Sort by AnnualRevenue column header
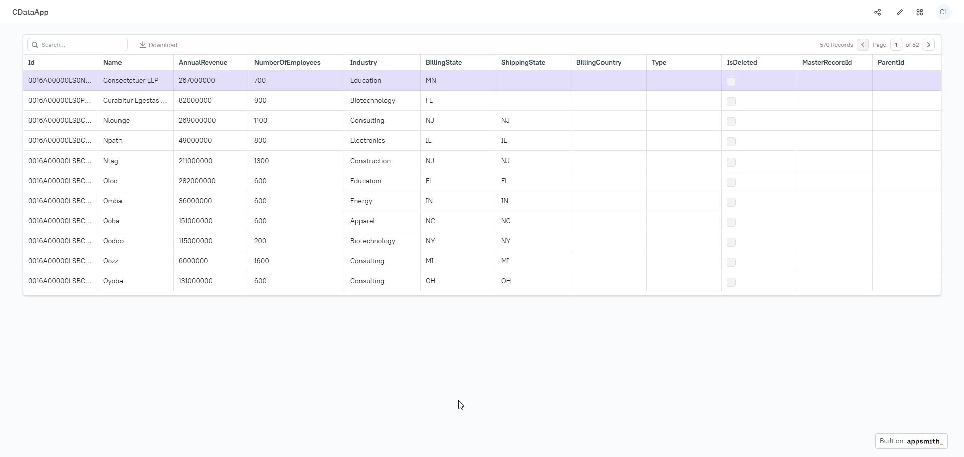Screen dimensions: 964x457 pos(203,63)
